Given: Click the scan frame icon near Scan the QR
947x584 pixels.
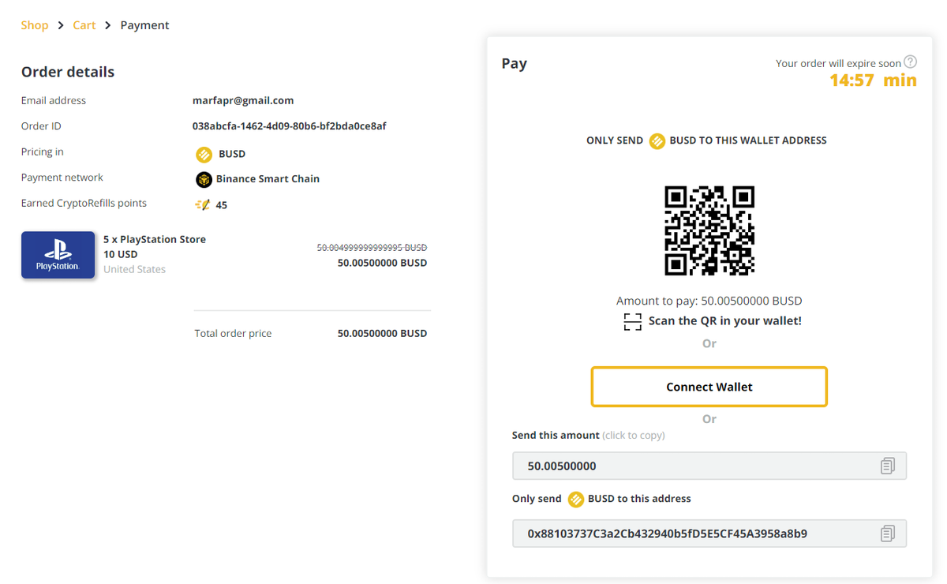Looking at the screenshot, I should 633,321.
